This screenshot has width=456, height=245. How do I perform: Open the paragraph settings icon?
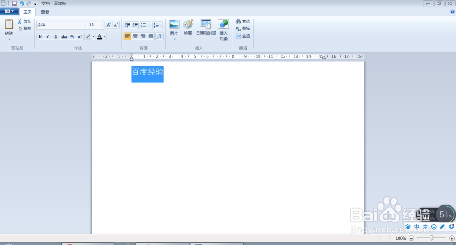[x=159, y=36]
